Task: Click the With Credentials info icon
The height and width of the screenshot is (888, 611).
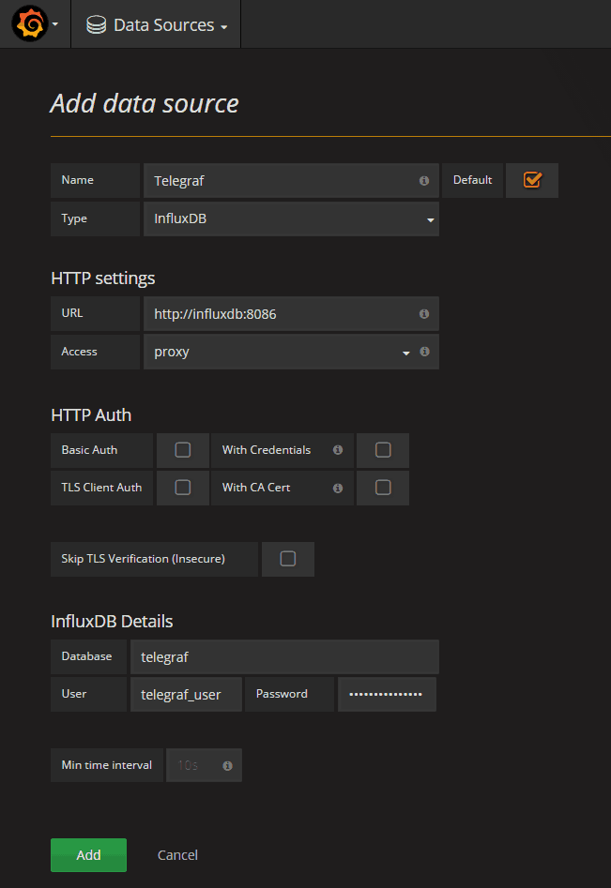Action: [x=338, y=450]
